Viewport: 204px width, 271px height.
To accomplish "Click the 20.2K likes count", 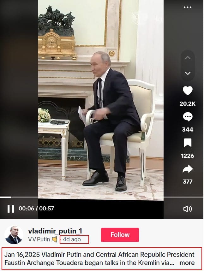I will [x=188, y=104].
